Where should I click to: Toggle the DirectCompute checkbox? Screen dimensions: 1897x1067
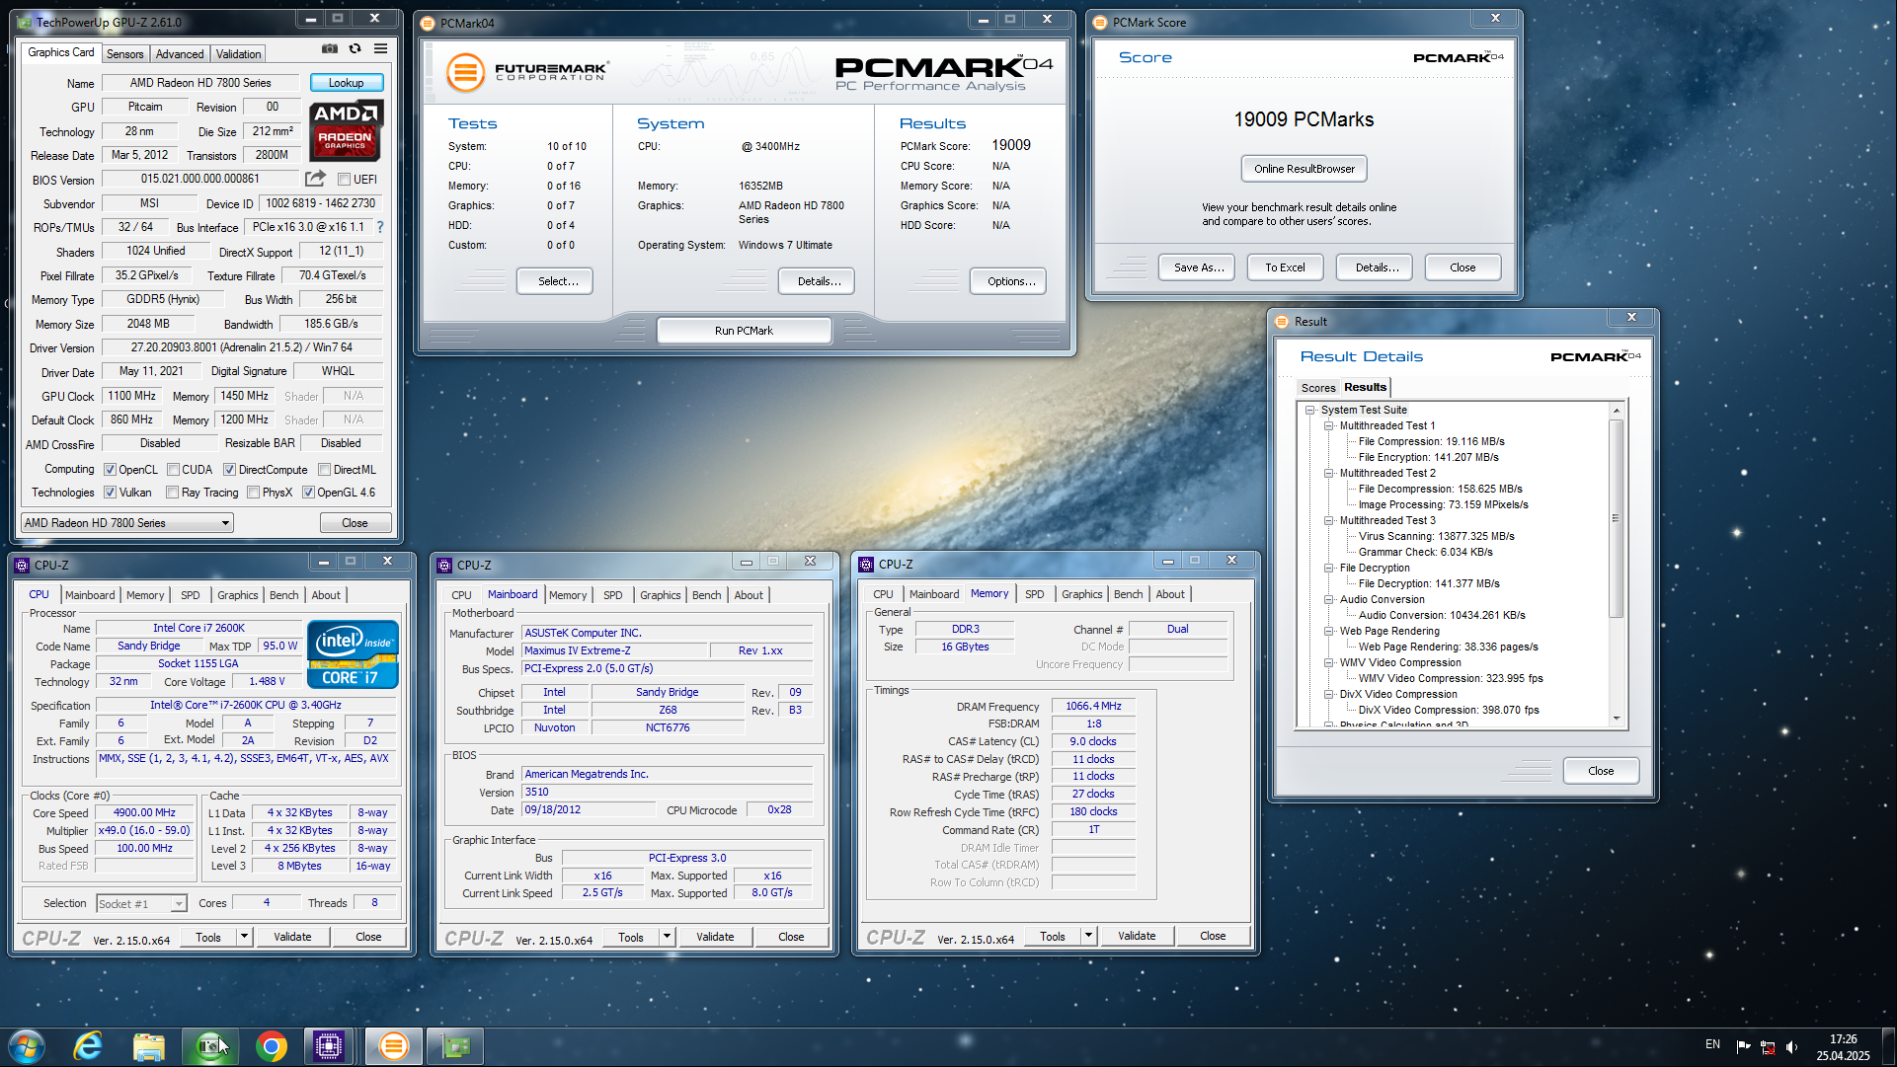coord(229,470)
